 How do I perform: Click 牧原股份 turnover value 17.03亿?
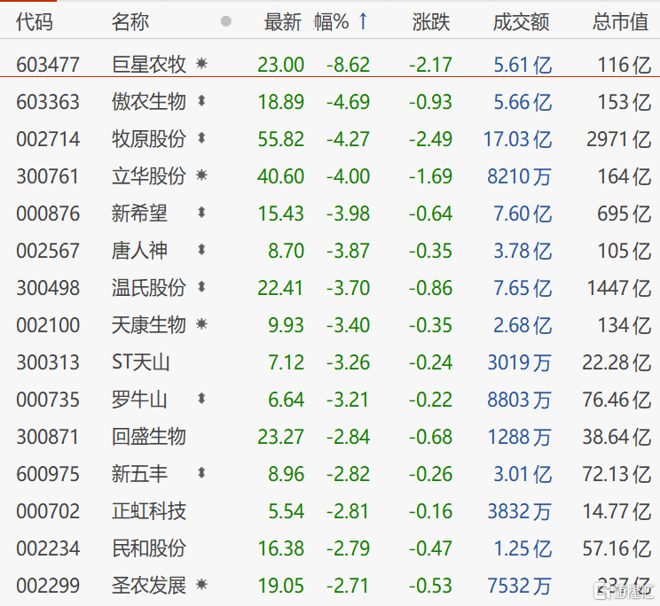518,139
